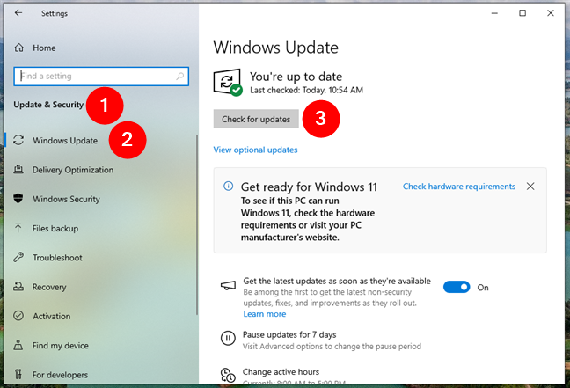Open Delivery Optimization settings
This screenshot has height=388, width=570.
73,170
